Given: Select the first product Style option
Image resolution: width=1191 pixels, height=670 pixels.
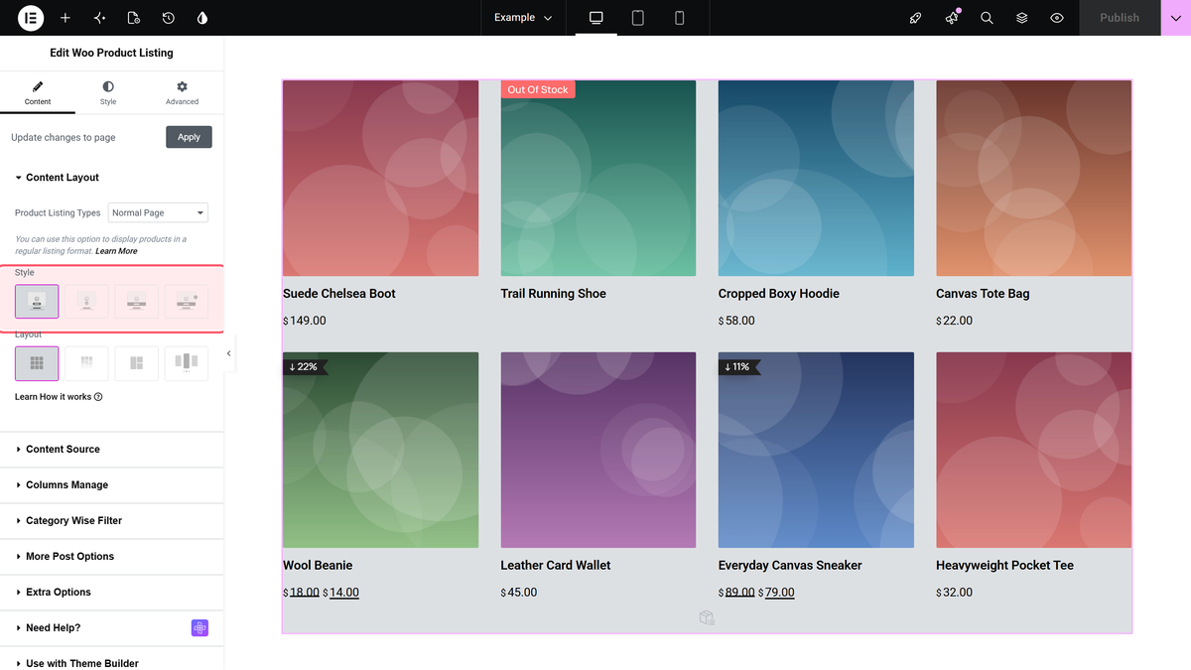Looking at the screenshot, I should pyautogui.click(x=37, y=302).
